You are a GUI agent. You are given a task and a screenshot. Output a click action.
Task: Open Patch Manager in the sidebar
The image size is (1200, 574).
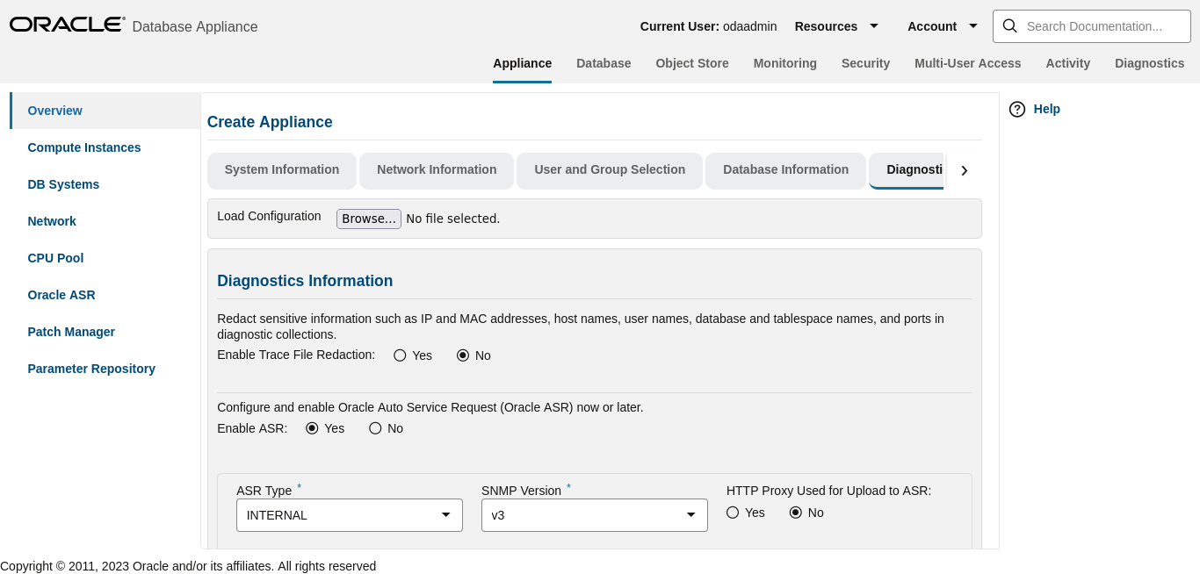[x=71, y=332]
